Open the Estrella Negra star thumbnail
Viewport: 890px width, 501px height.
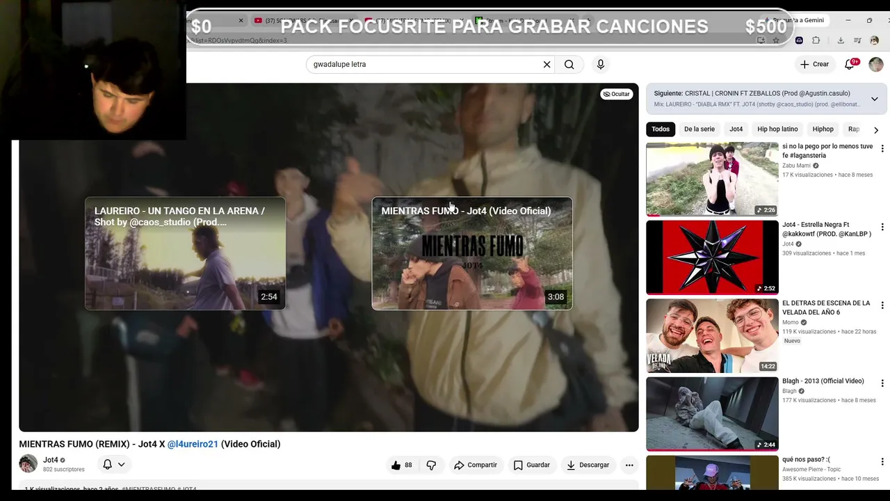712,257
